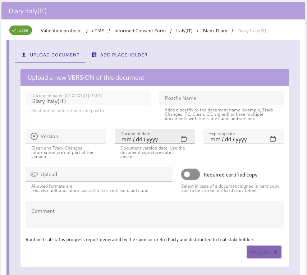This screenshot has width=307, height=275.
Task: Click the upload arrow icon beside UPLOAD DOCUMENT
Action: tap(24, 55)
